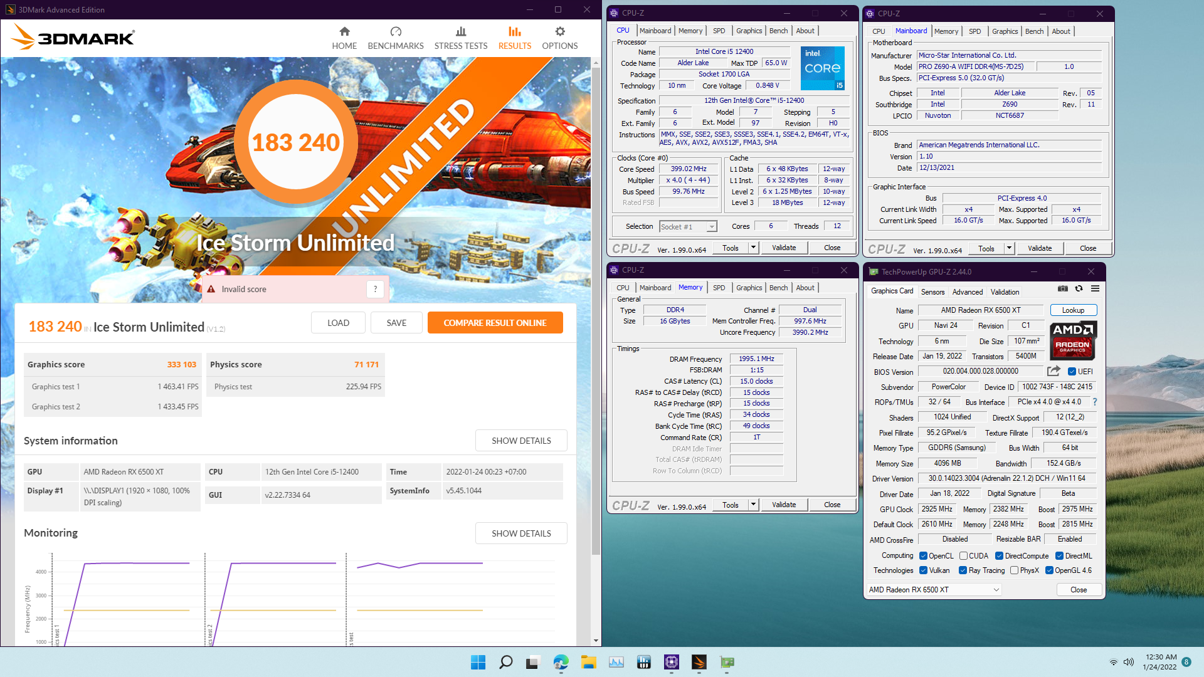Open the volume control in the system tray
The height and width of the screenshot is (677, 1204).
pyautogui.click(x=1129, y=662)
